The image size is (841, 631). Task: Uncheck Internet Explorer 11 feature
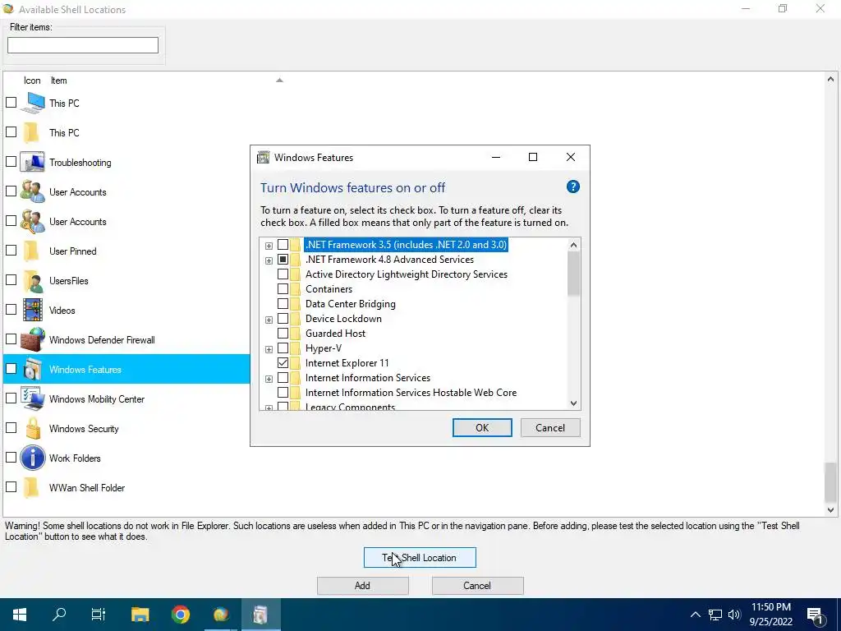[283, 362]
